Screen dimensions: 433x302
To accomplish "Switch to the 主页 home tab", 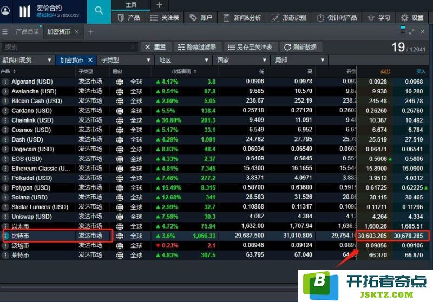I will [x=131, y=5].
